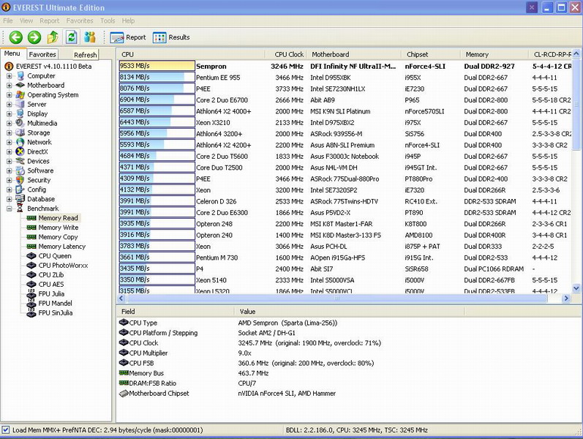Image resolution: width=583 pixels, height=439 pixels.
Task: Select the Database tree icon
Action: 20,199
